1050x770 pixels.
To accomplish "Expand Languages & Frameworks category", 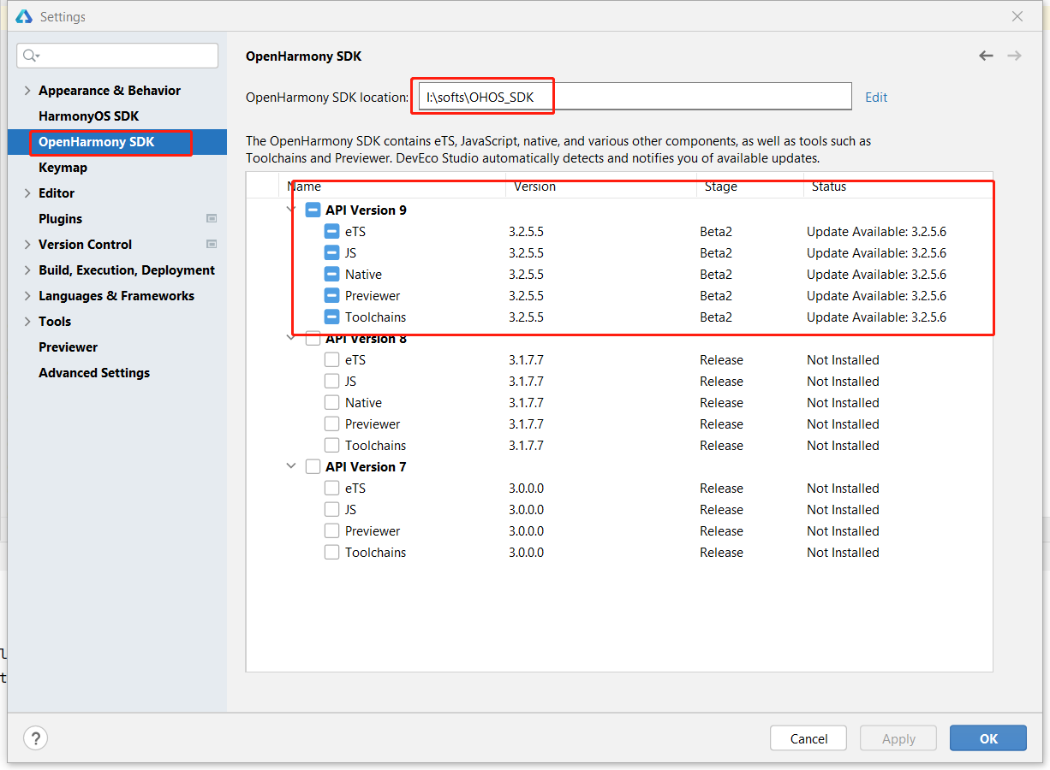I will [27, 295].
